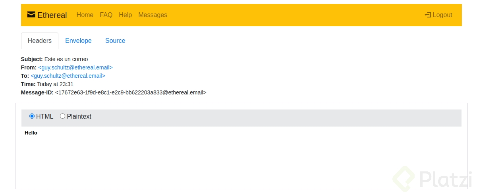Click the Ethereal envelope logo icon

click(31, 15)
